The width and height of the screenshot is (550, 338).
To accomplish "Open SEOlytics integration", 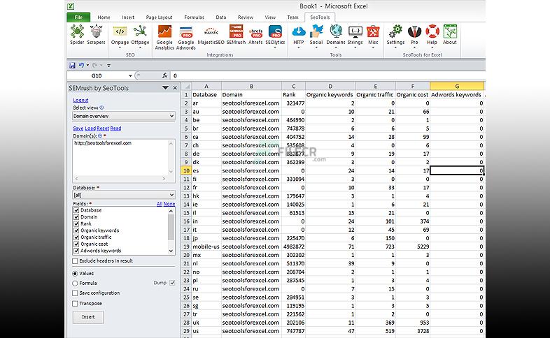I will (x=275, y=36).
